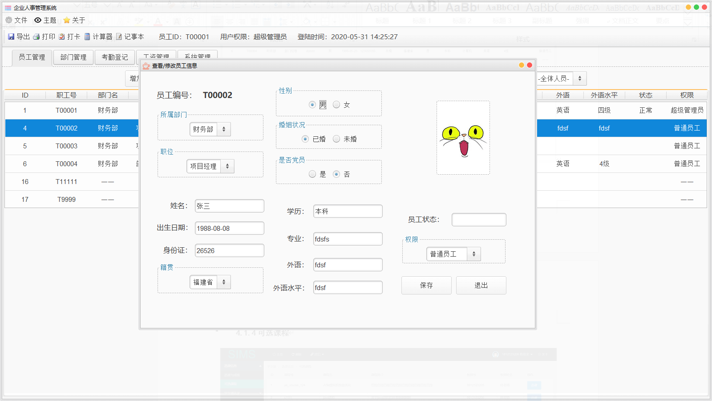Click the 状态 column header
The image size is (712, 401).
click(x=646, y=95)
